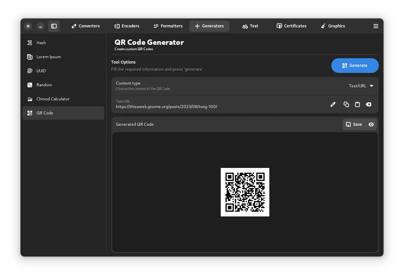
Task: Toggle the sidebar panel visibility
Action: click(54, 26)
